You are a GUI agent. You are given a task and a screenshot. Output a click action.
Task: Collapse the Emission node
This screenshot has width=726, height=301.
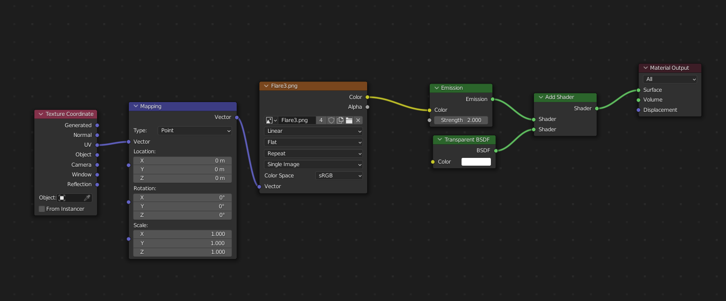click(x=436, y=88)
